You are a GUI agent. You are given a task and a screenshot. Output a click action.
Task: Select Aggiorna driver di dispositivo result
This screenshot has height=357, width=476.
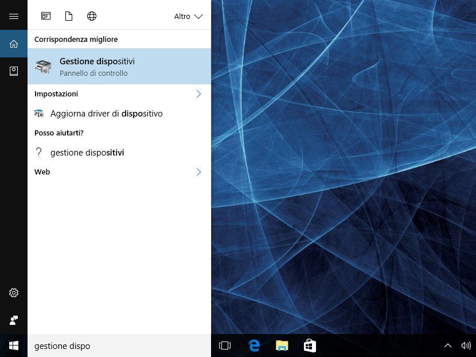tap(107, 114)
